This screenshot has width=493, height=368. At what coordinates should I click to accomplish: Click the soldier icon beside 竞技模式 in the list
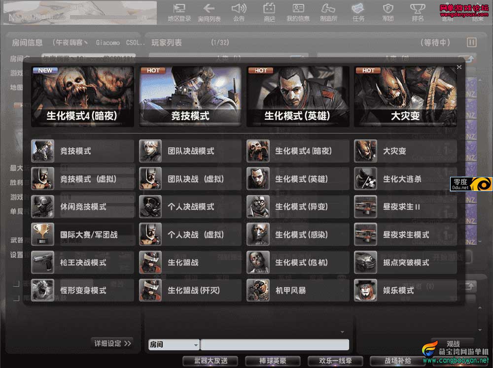pyautogui.click(x=43, y=151)
